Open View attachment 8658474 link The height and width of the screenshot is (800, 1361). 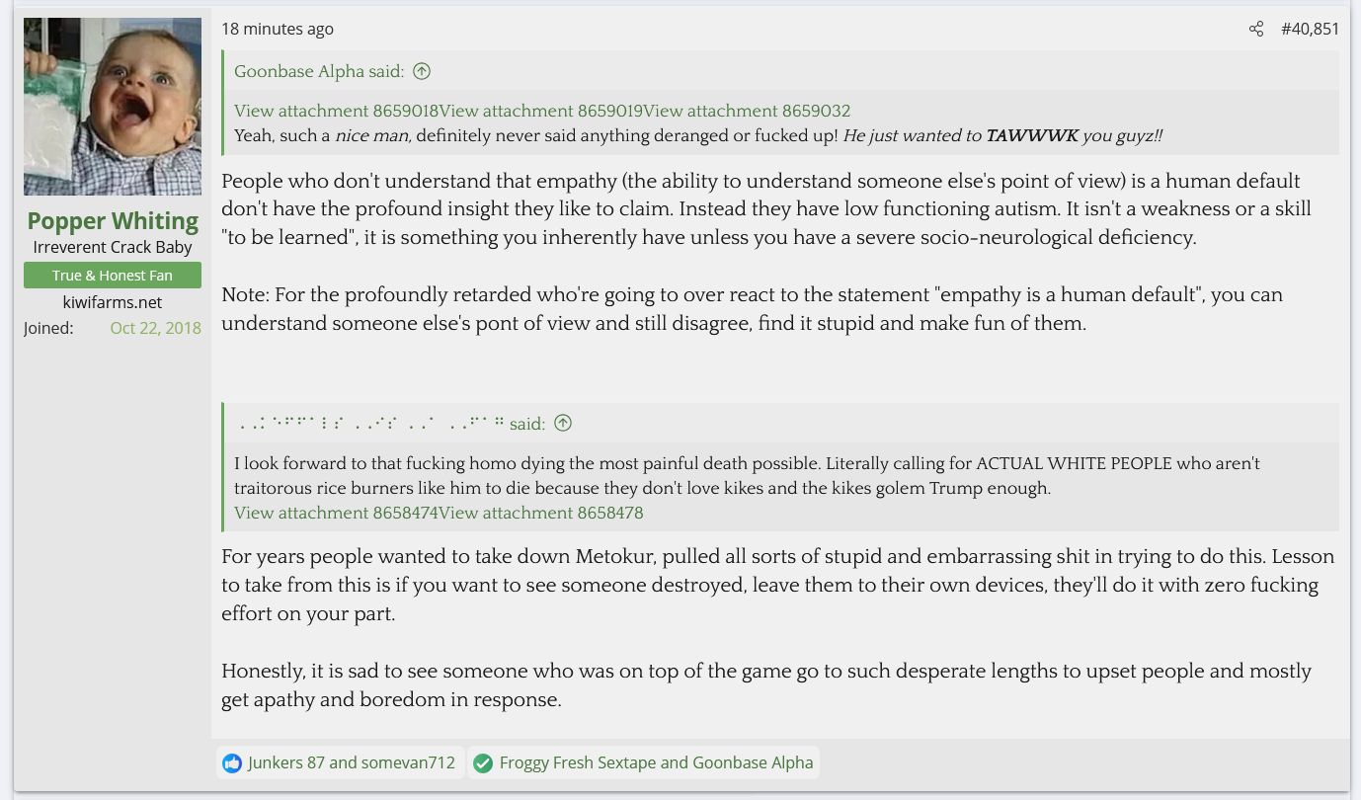[336, 513]
